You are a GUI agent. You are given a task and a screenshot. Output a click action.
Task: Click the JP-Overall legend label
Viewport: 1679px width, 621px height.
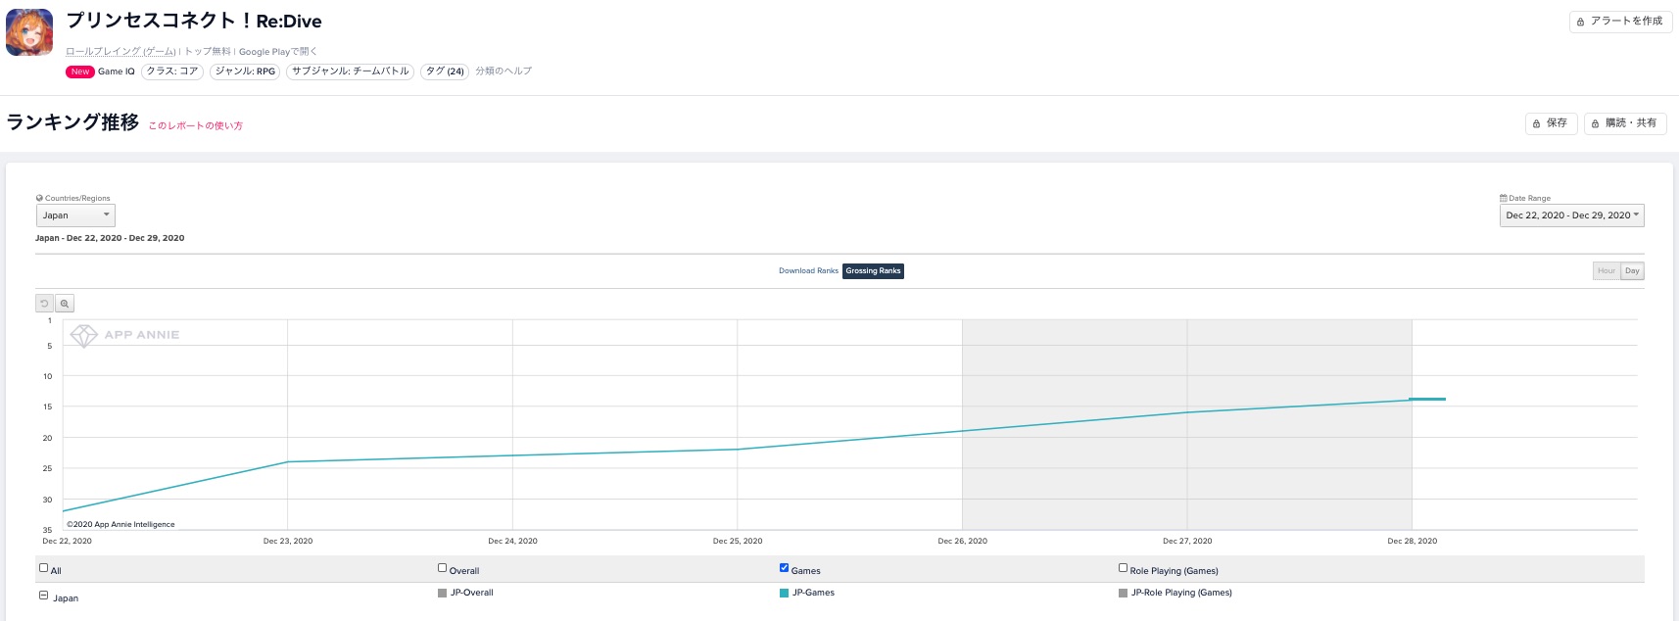pyautogui.click(x=471, y=593)
